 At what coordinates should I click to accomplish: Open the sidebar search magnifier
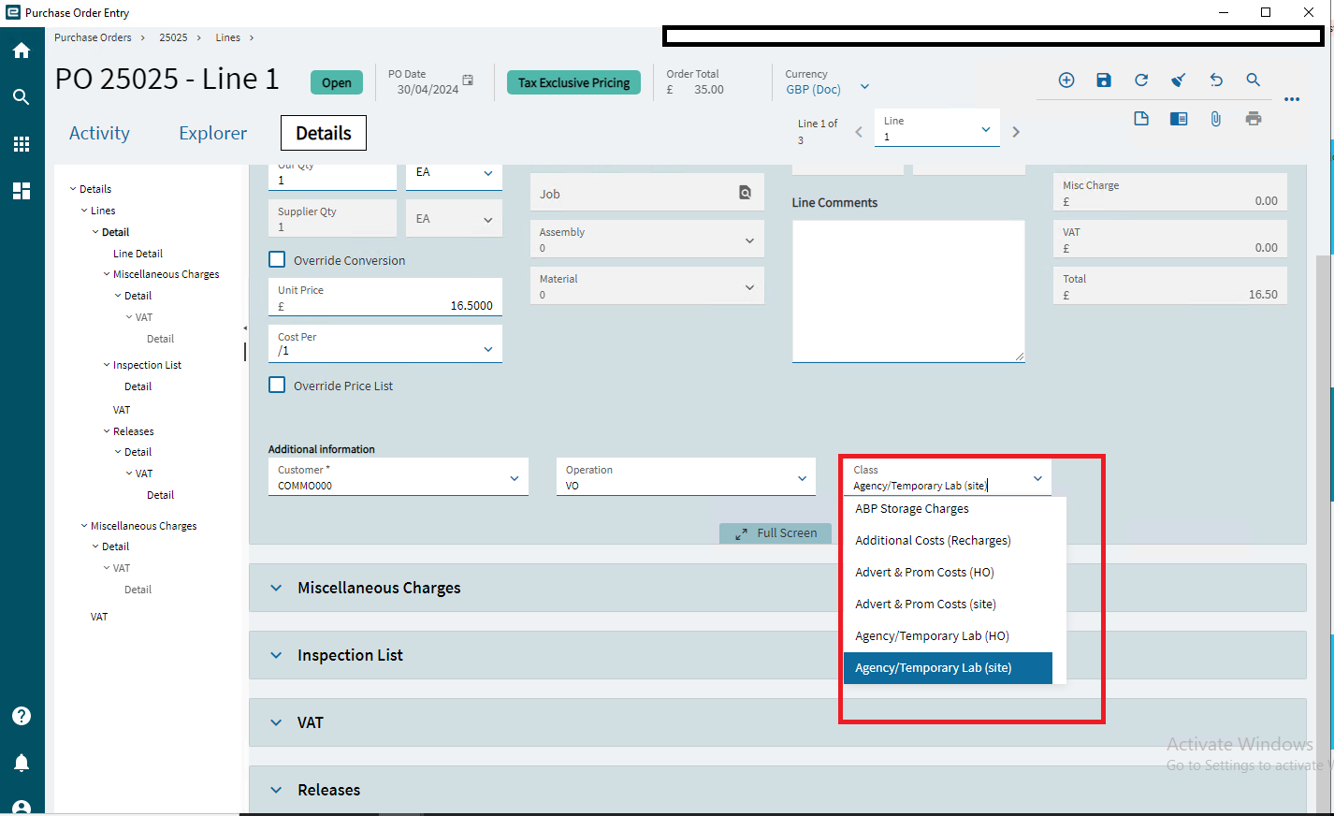tap(22, 97)
